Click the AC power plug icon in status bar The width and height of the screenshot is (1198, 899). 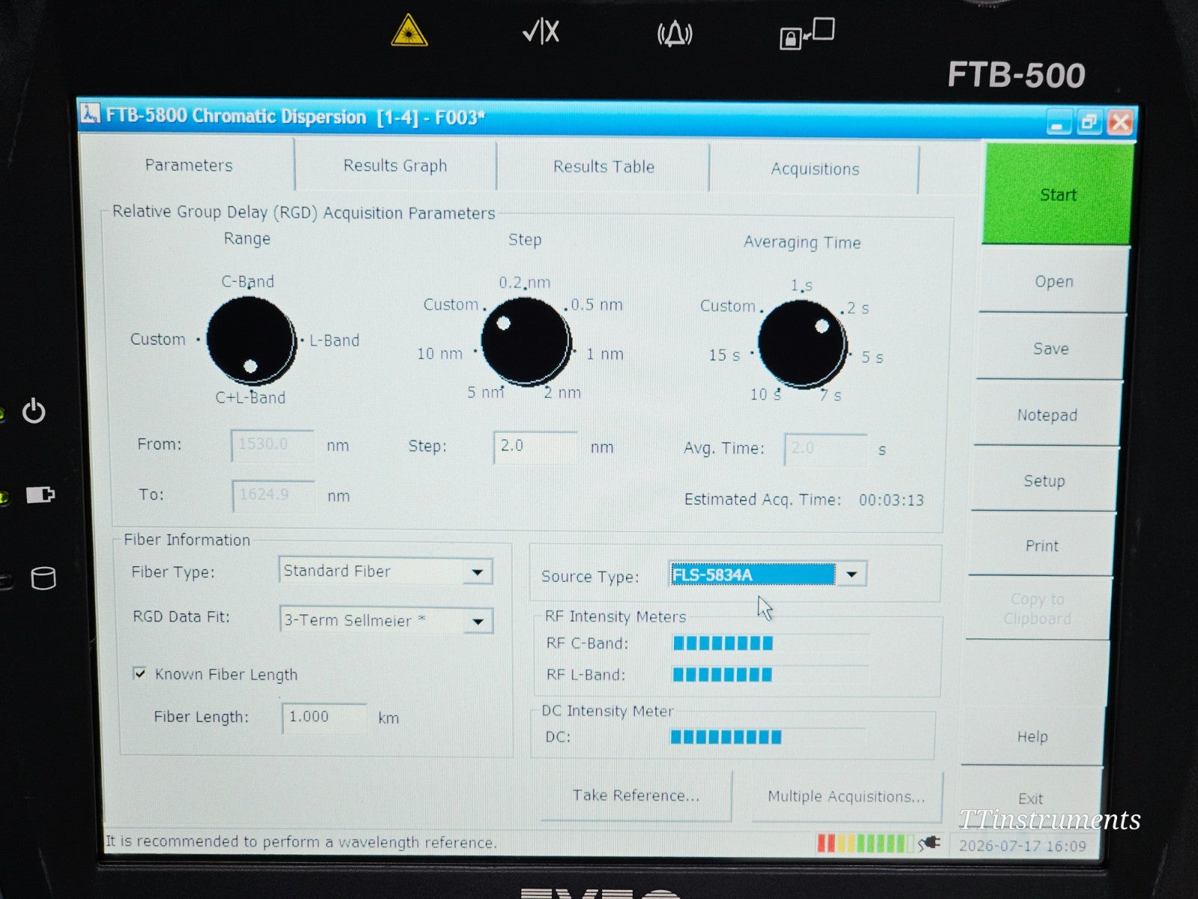pyautogui.click(x=929, y=844)
